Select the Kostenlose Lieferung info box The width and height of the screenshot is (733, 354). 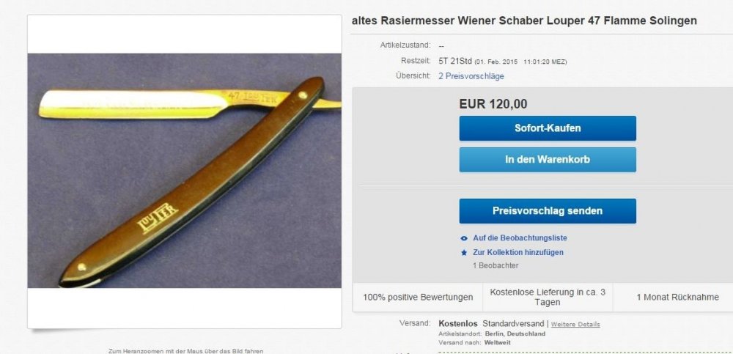[548, 297]
